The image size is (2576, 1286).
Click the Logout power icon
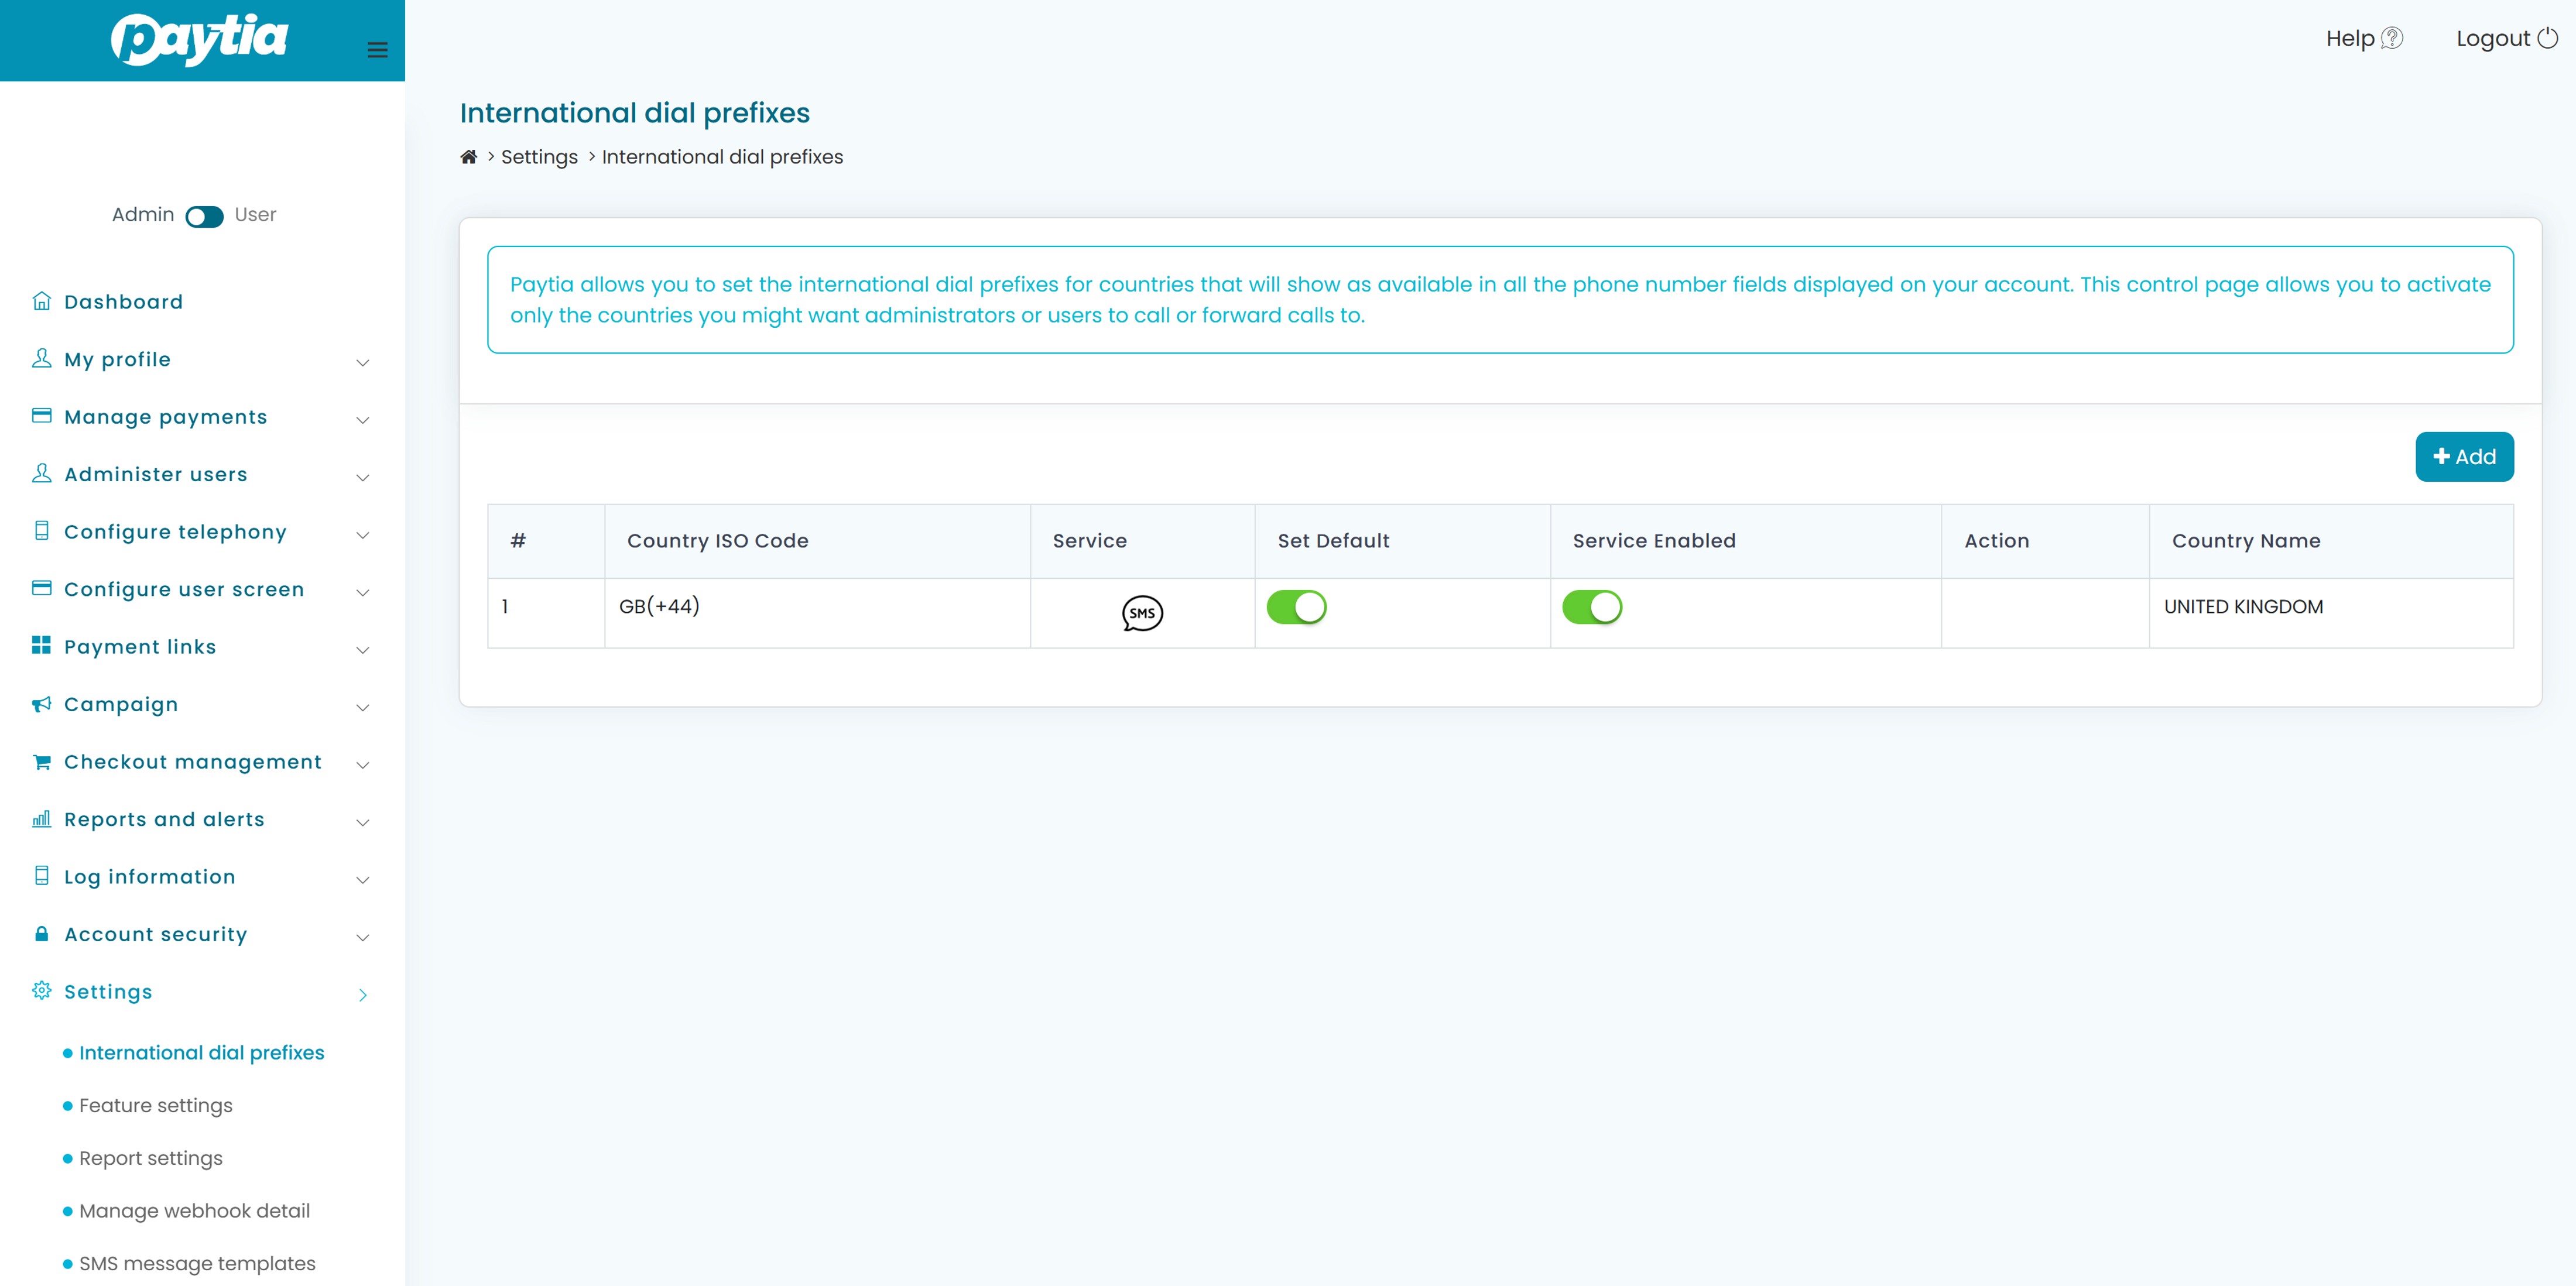click(x=2547, y=39)
